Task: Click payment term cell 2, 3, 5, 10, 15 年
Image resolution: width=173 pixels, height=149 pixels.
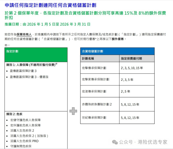Action: coord(137,68)
